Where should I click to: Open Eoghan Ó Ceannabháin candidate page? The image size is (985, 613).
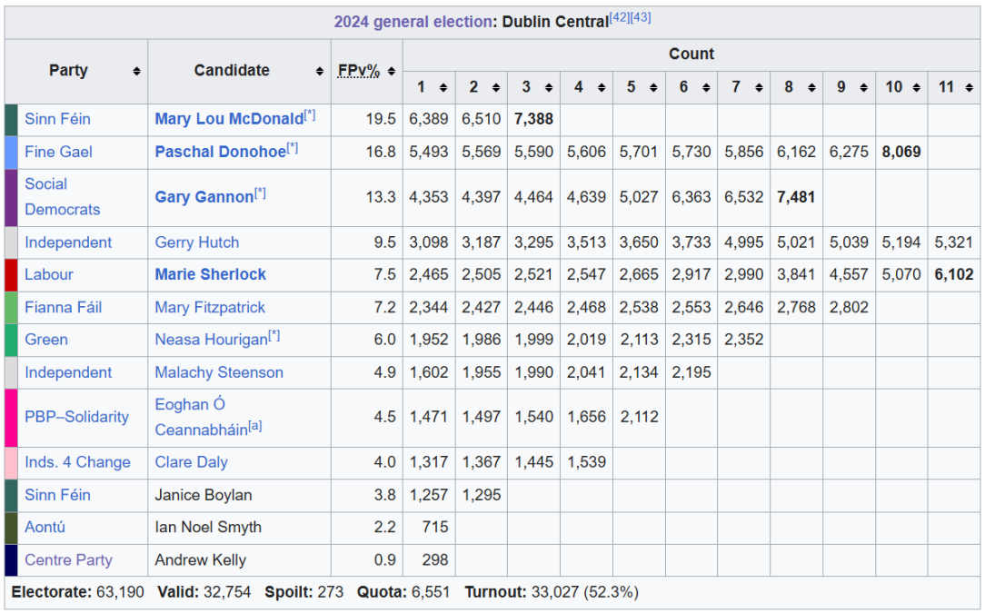tap(201, 417)
